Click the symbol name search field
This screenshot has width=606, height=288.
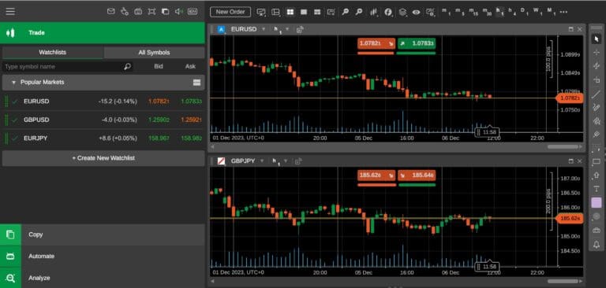[68, 67]
